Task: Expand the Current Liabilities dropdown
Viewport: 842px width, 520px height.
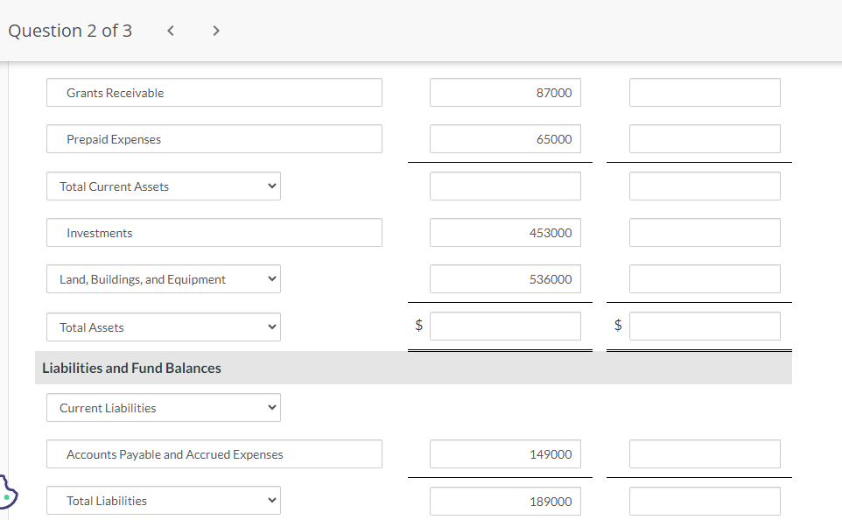Action: (163, 407)
